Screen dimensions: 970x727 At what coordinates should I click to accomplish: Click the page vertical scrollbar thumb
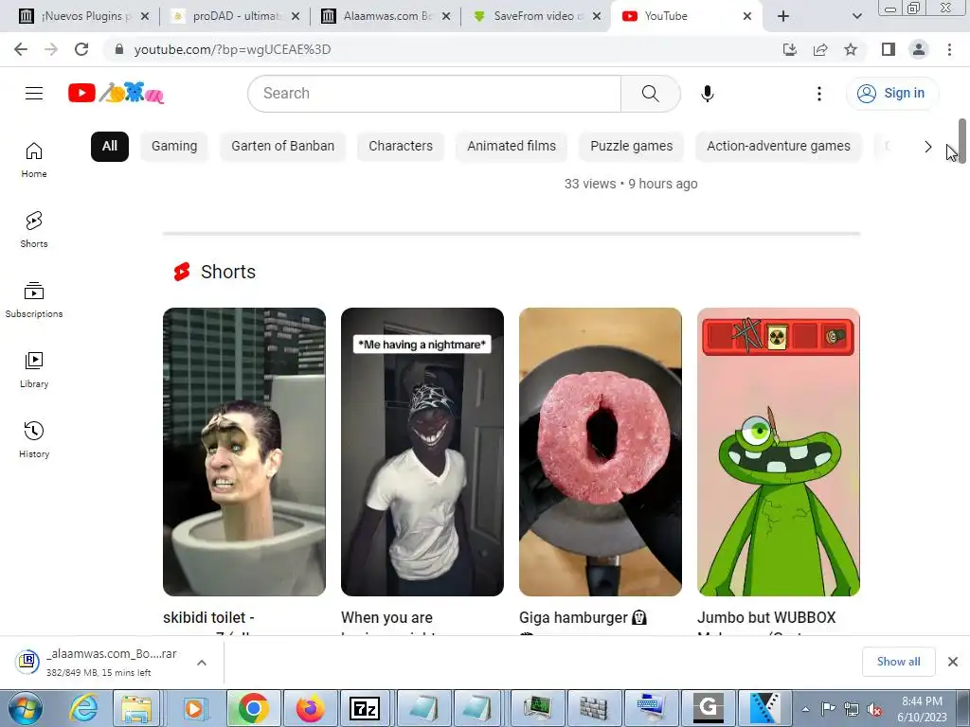click(x=962, y=139)
